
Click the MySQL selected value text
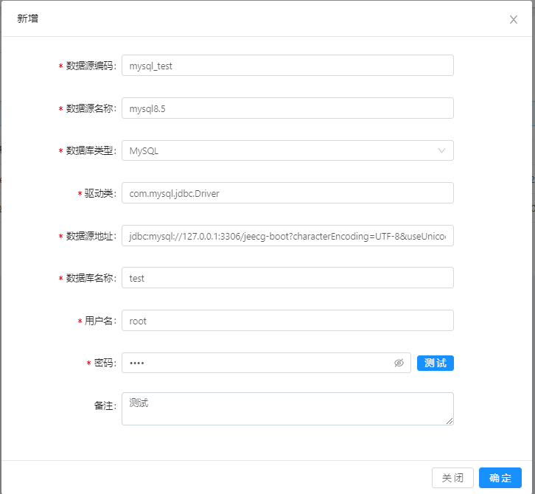[144, 151]
